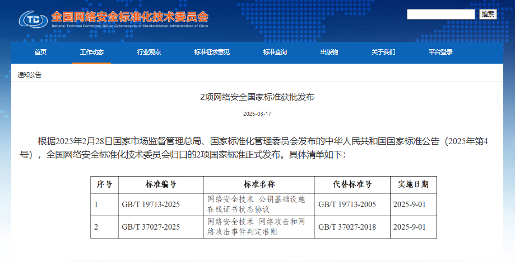Click the English committee name subtitle
The width and height of the screenshot is (515, 262).
point(130,26)
